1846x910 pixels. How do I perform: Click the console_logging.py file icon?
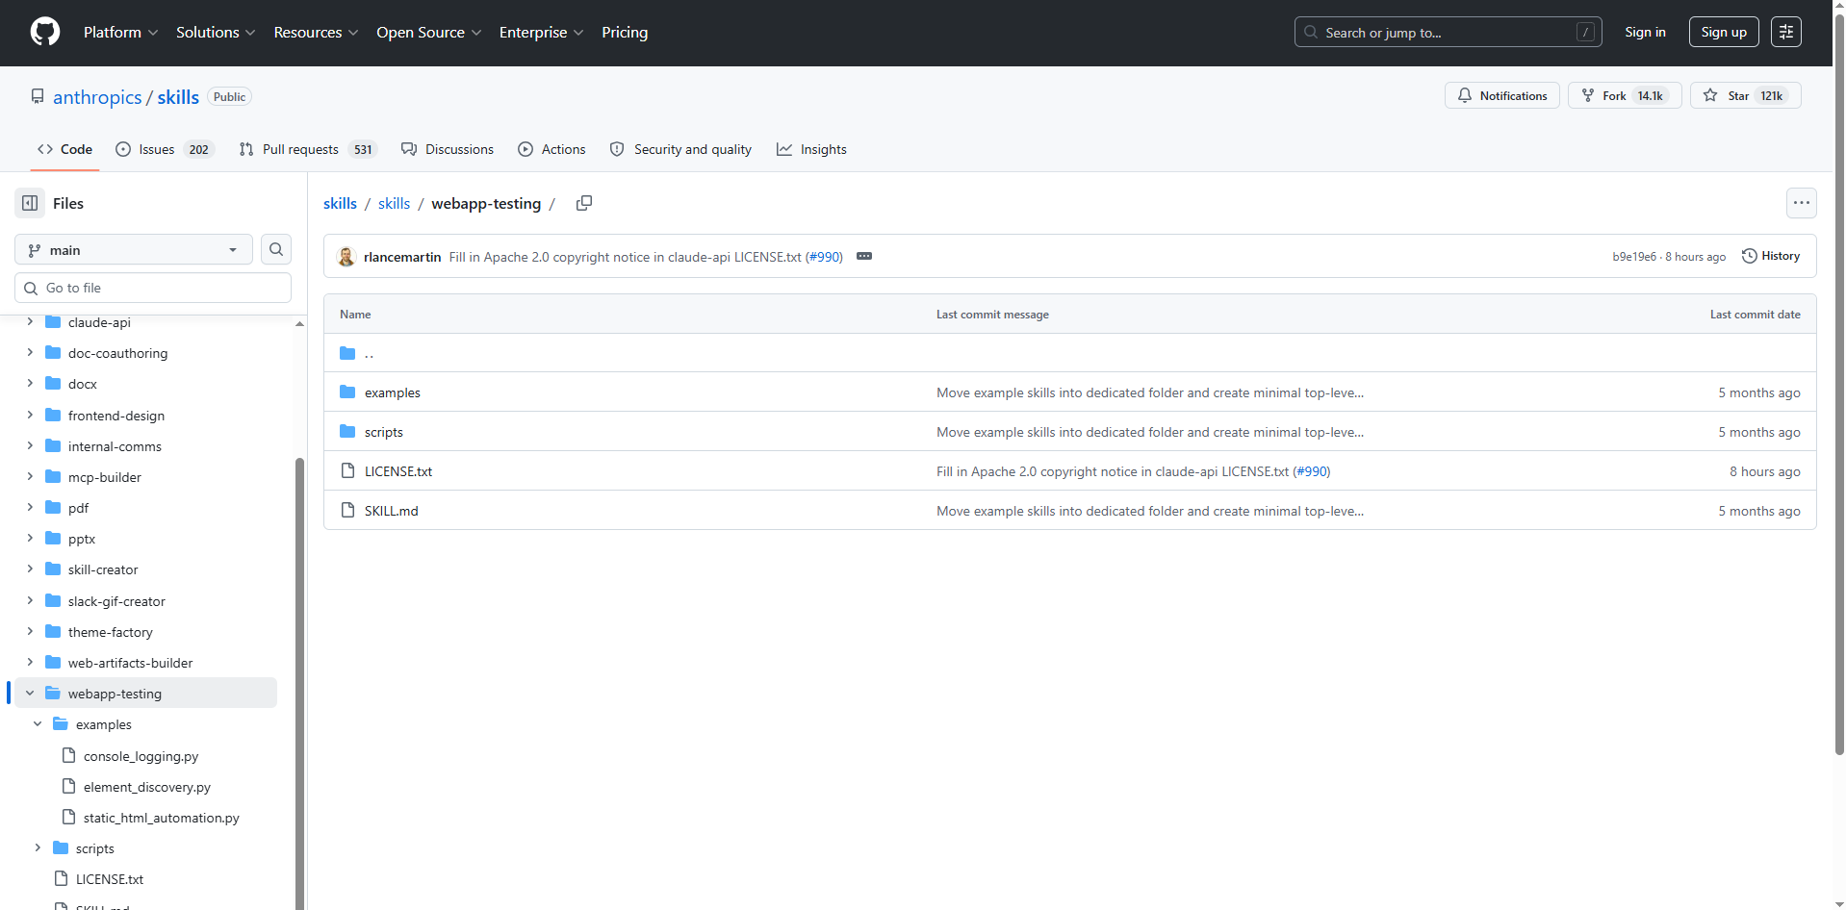point(68,755)
